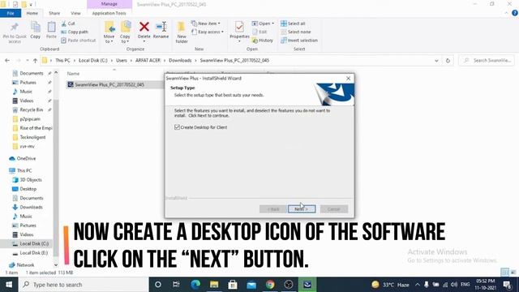Close the InstallShield Wizard dialog

[x=348, y=79]
